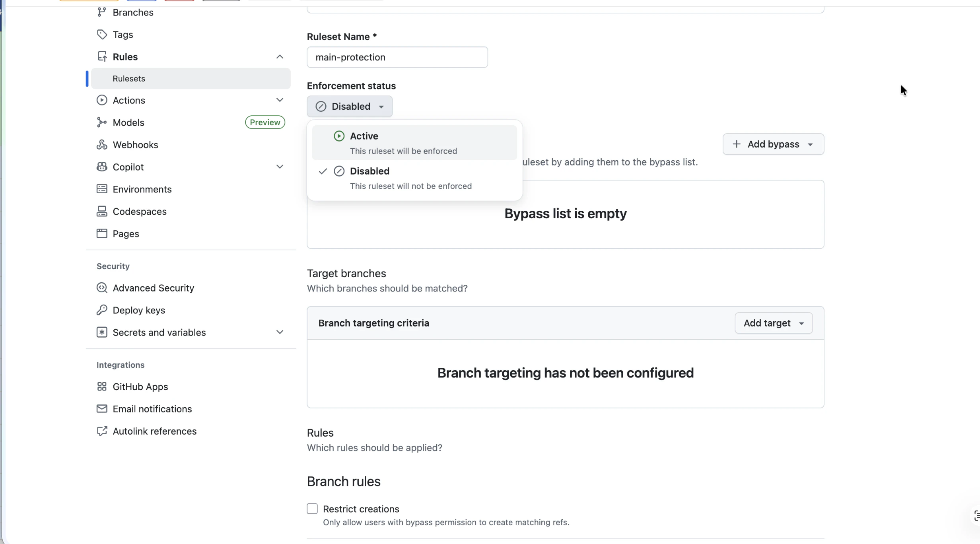Click the GitHub Apps grid icon
The height and width of the screenshot is (544, 980).
[x=102, y=387]
